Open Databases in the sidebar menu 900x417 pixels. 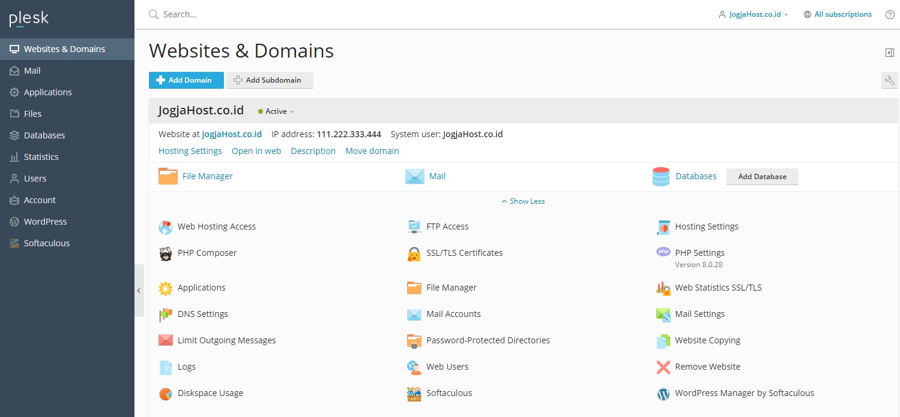[x=44, y=135]
